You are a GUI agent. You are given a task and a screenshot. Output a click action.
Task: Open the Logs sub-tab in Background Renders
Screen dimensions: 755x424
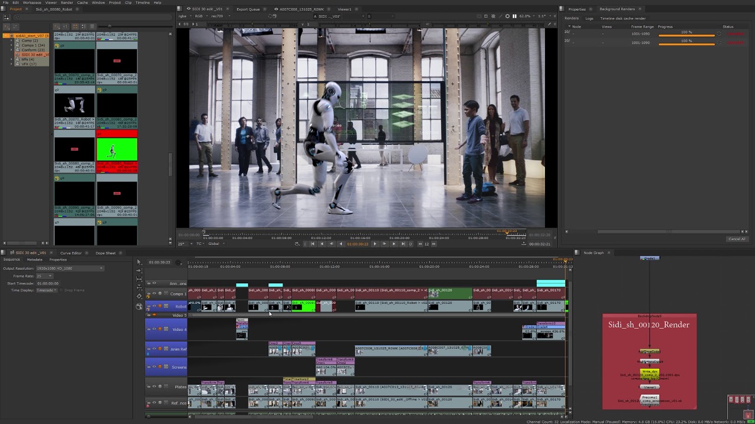[x=589, y=18]
